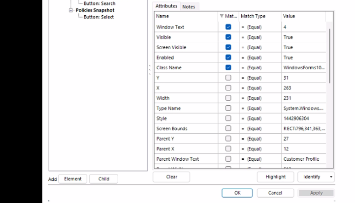
Task: Click the attributes list vertical scrollbar
Action: [x=330, y=56]
